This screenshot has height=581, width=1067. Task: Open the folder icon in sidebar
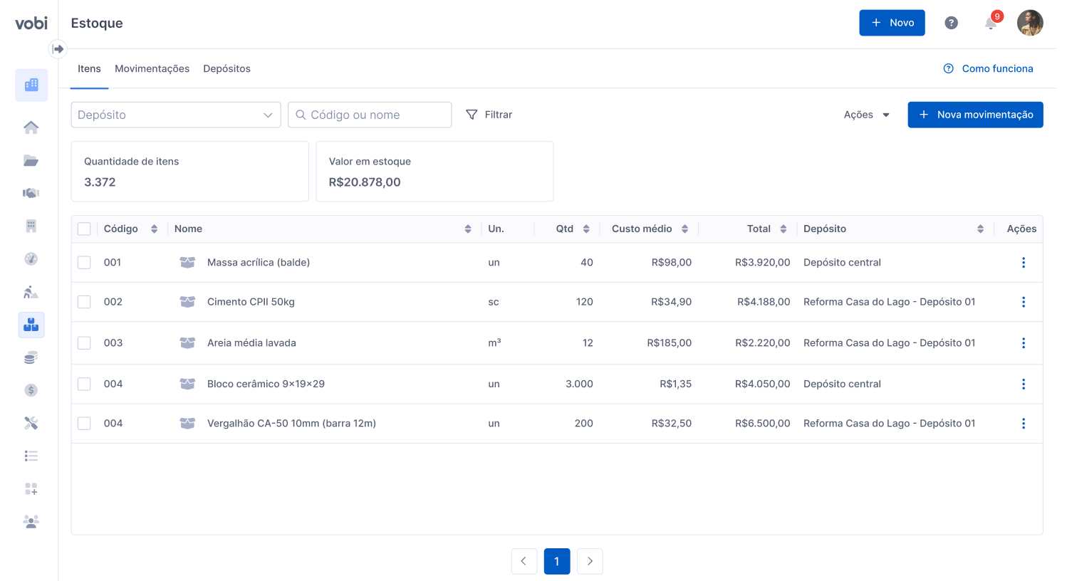31,161
